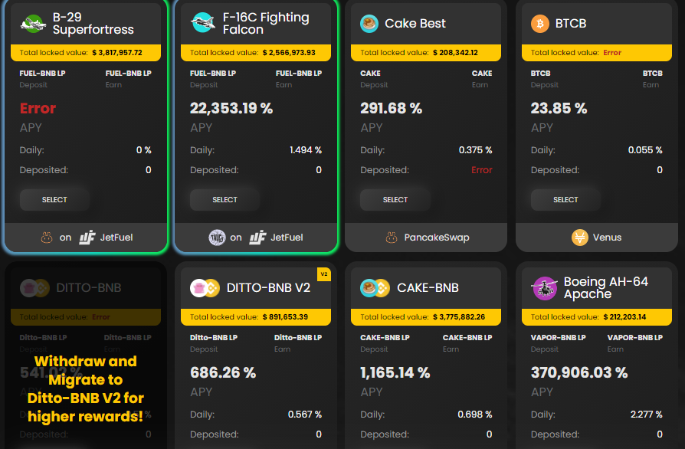Click the red Deposited Error on Cake Best
Viewport: 685px width, 449px height.
coord(481,170)
